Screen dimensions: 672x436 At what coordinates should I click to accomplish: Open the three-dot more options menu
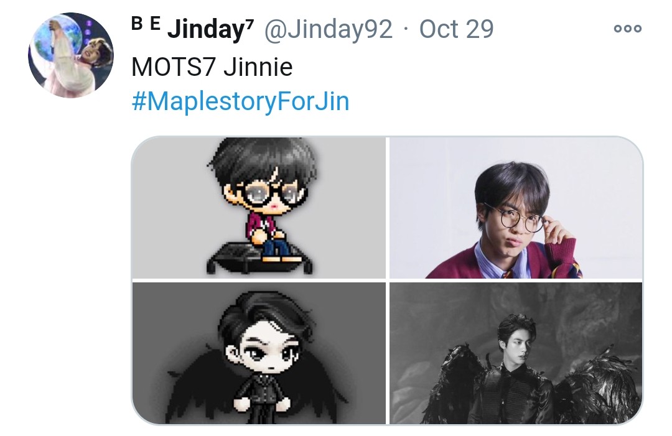627,29
